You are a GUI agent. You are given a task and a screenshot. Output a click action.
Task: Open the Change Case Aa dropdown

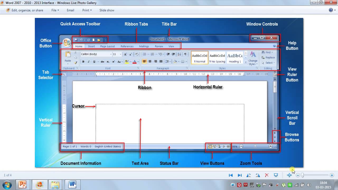coord(120,62)
